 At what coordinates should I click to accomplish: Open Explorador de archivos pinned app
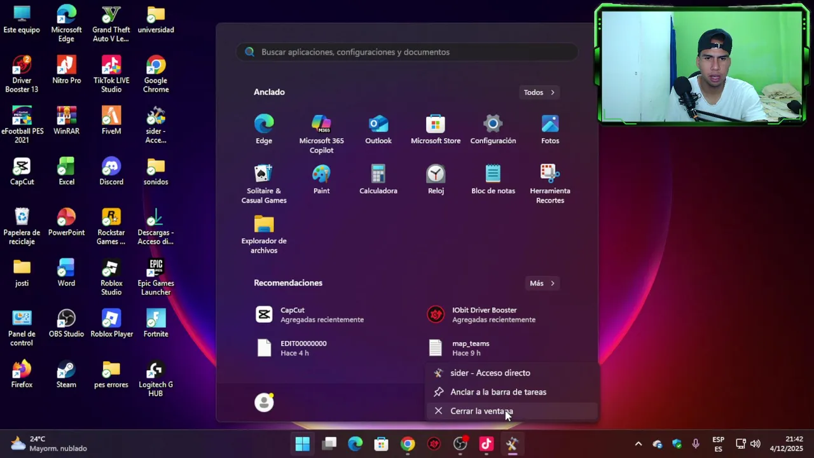(264, 235)
